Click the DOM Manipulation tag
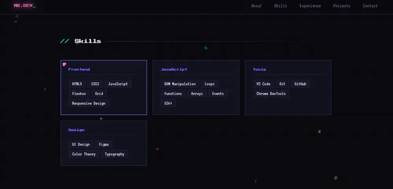This screenshot has width=393, height=189. coord(180,84)
